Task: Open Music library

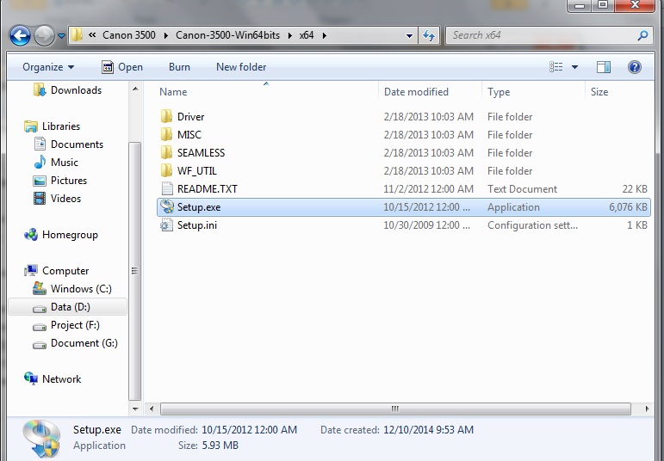Action: pyautogui.click(x=65, y=163)
